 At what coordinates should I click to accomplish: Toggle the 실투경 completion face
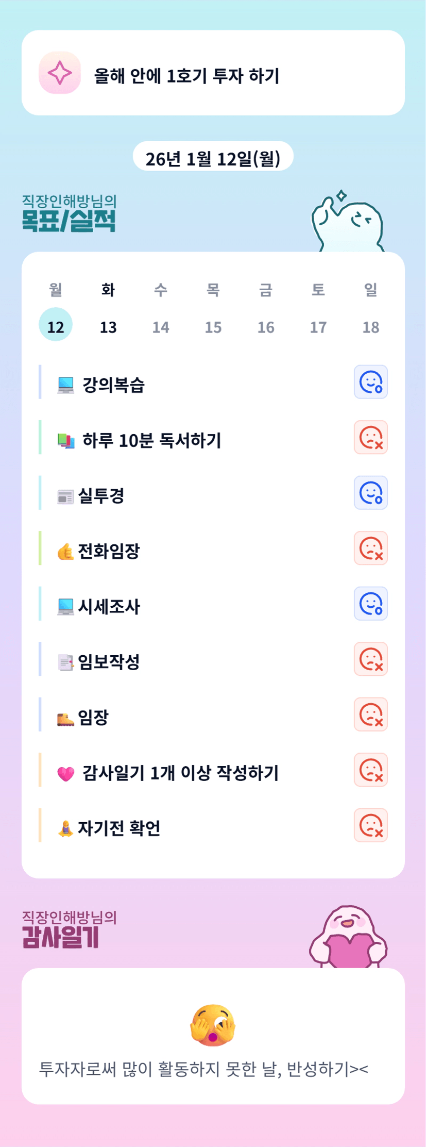[370, 493]
